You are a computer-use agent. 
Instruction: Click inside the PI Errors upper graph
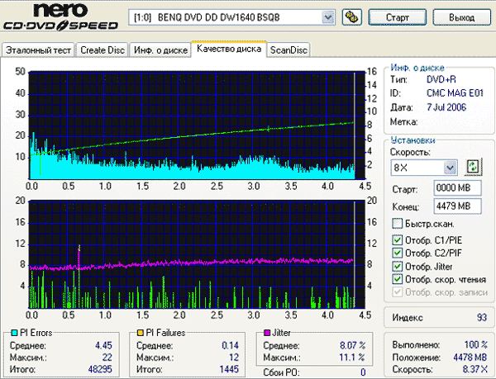[x=197, y=126]
